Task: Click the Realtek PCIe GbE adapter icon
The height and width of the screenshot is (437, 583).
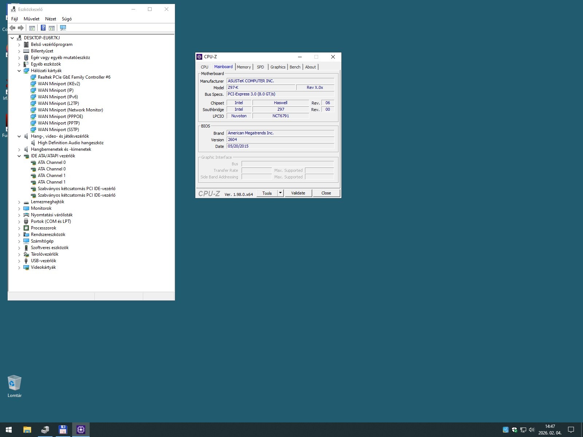Action: (33, 77)
